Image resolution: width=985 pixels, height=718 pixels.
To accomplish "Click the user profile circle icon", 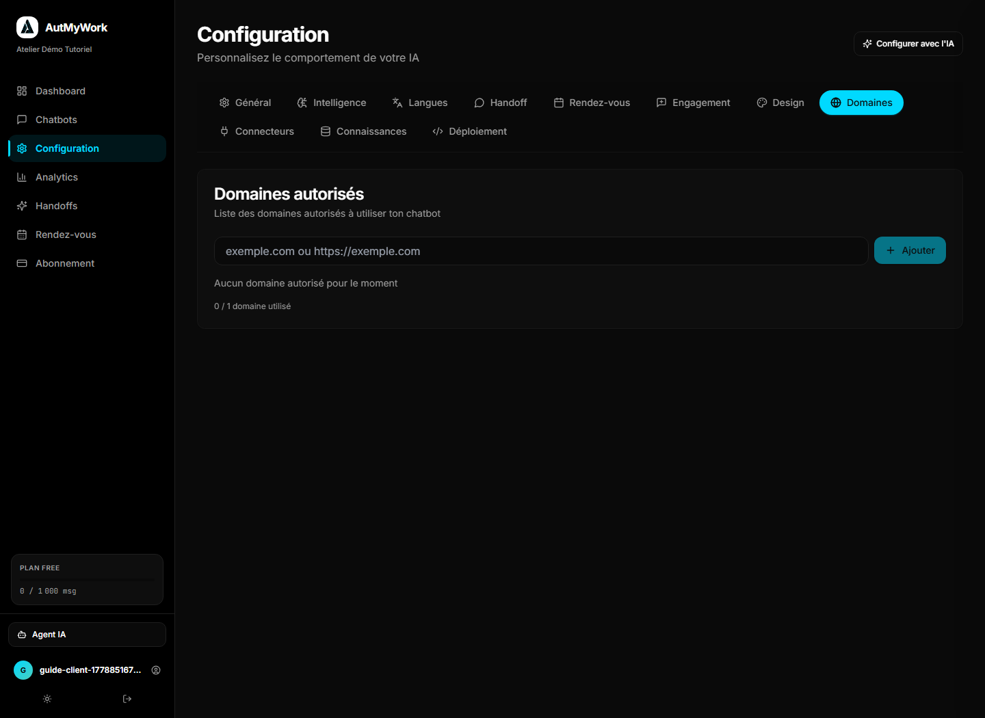I will (156, 670).
